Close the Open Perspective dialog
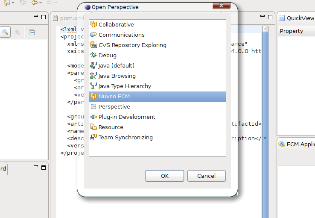 (x=222, y=6)
